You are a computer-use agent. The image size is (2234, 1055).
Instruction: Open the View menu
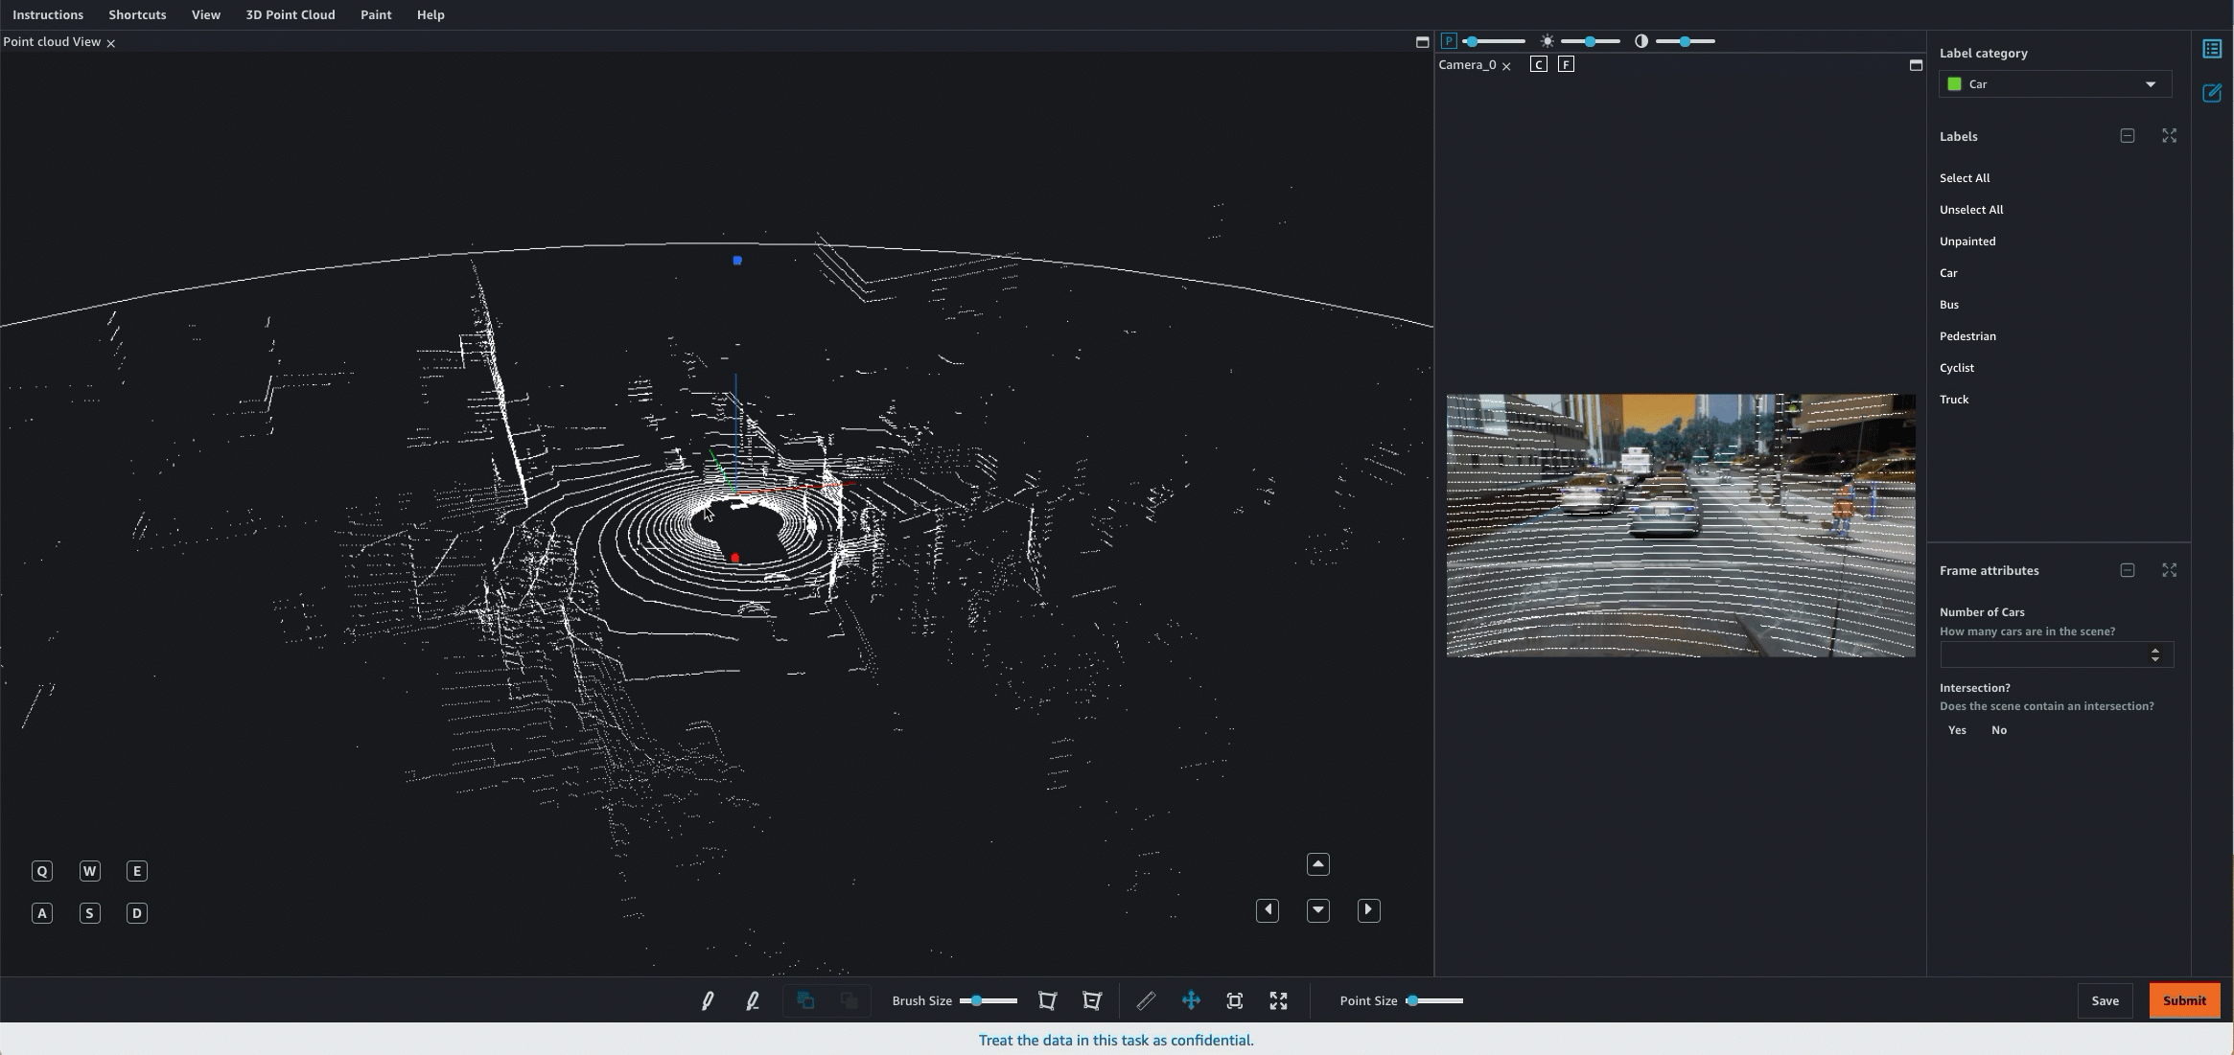coord(206,15)
